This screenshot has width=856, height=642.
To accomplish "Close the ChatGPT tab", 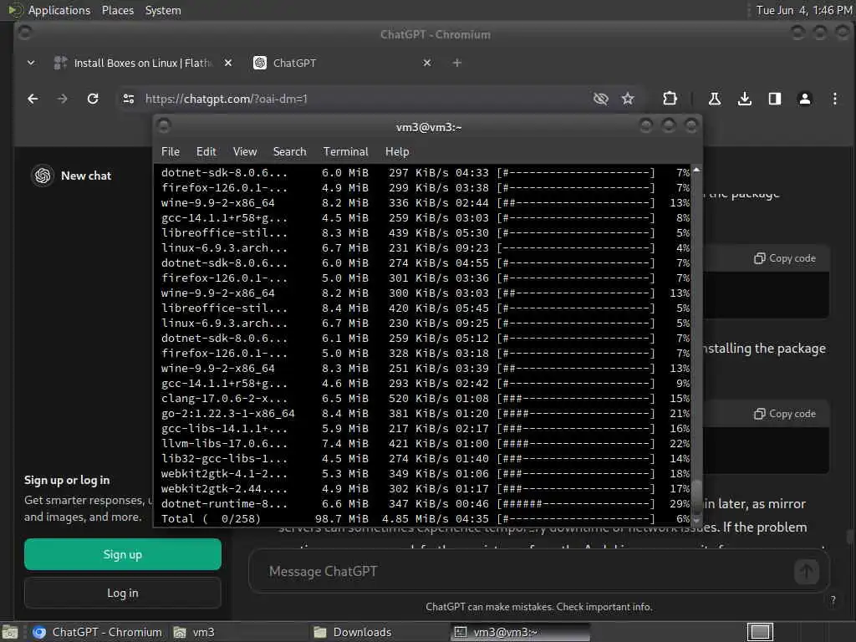I will pos(427,63).
